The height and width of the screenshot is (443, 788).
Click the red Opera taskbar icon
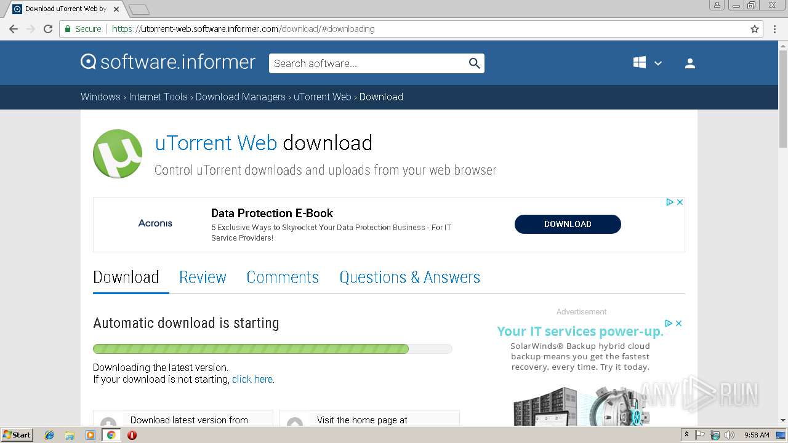[132, 435]
